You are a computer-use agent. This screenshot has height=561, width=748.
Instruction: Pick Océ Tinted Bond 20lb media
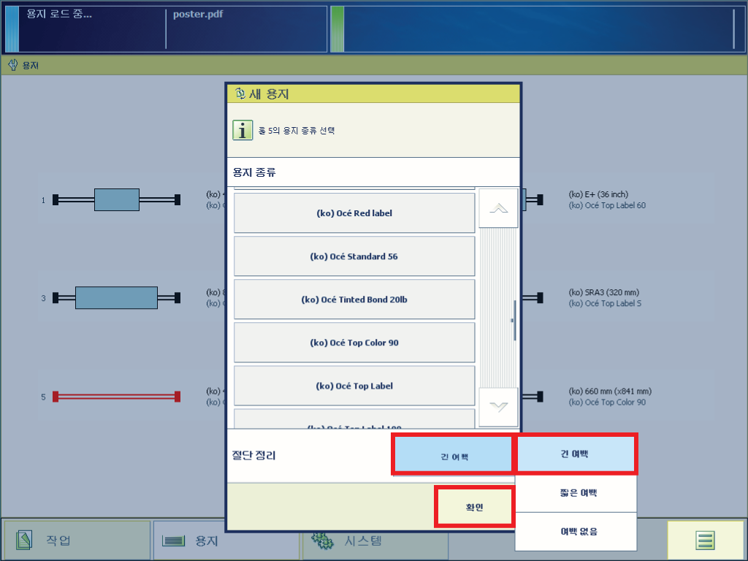(354, 299)
